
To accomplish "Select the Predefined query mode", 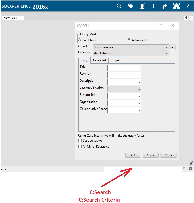I will 79,40.
